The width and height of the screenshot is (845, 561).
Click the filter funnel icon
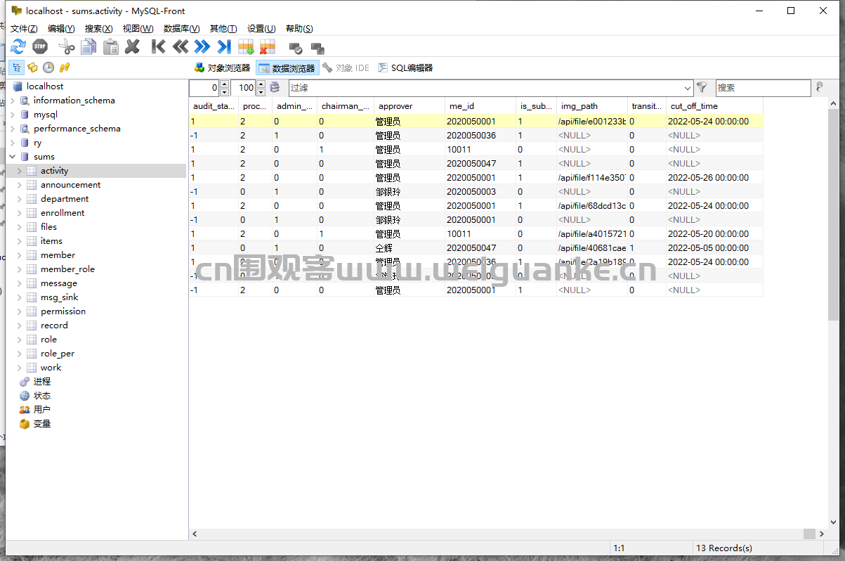(x=701, y=88)
